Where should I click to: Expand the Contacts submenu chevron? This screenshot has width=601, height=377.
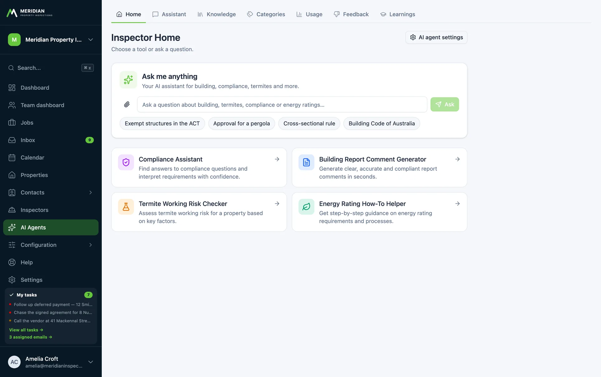tap(90, 193)
